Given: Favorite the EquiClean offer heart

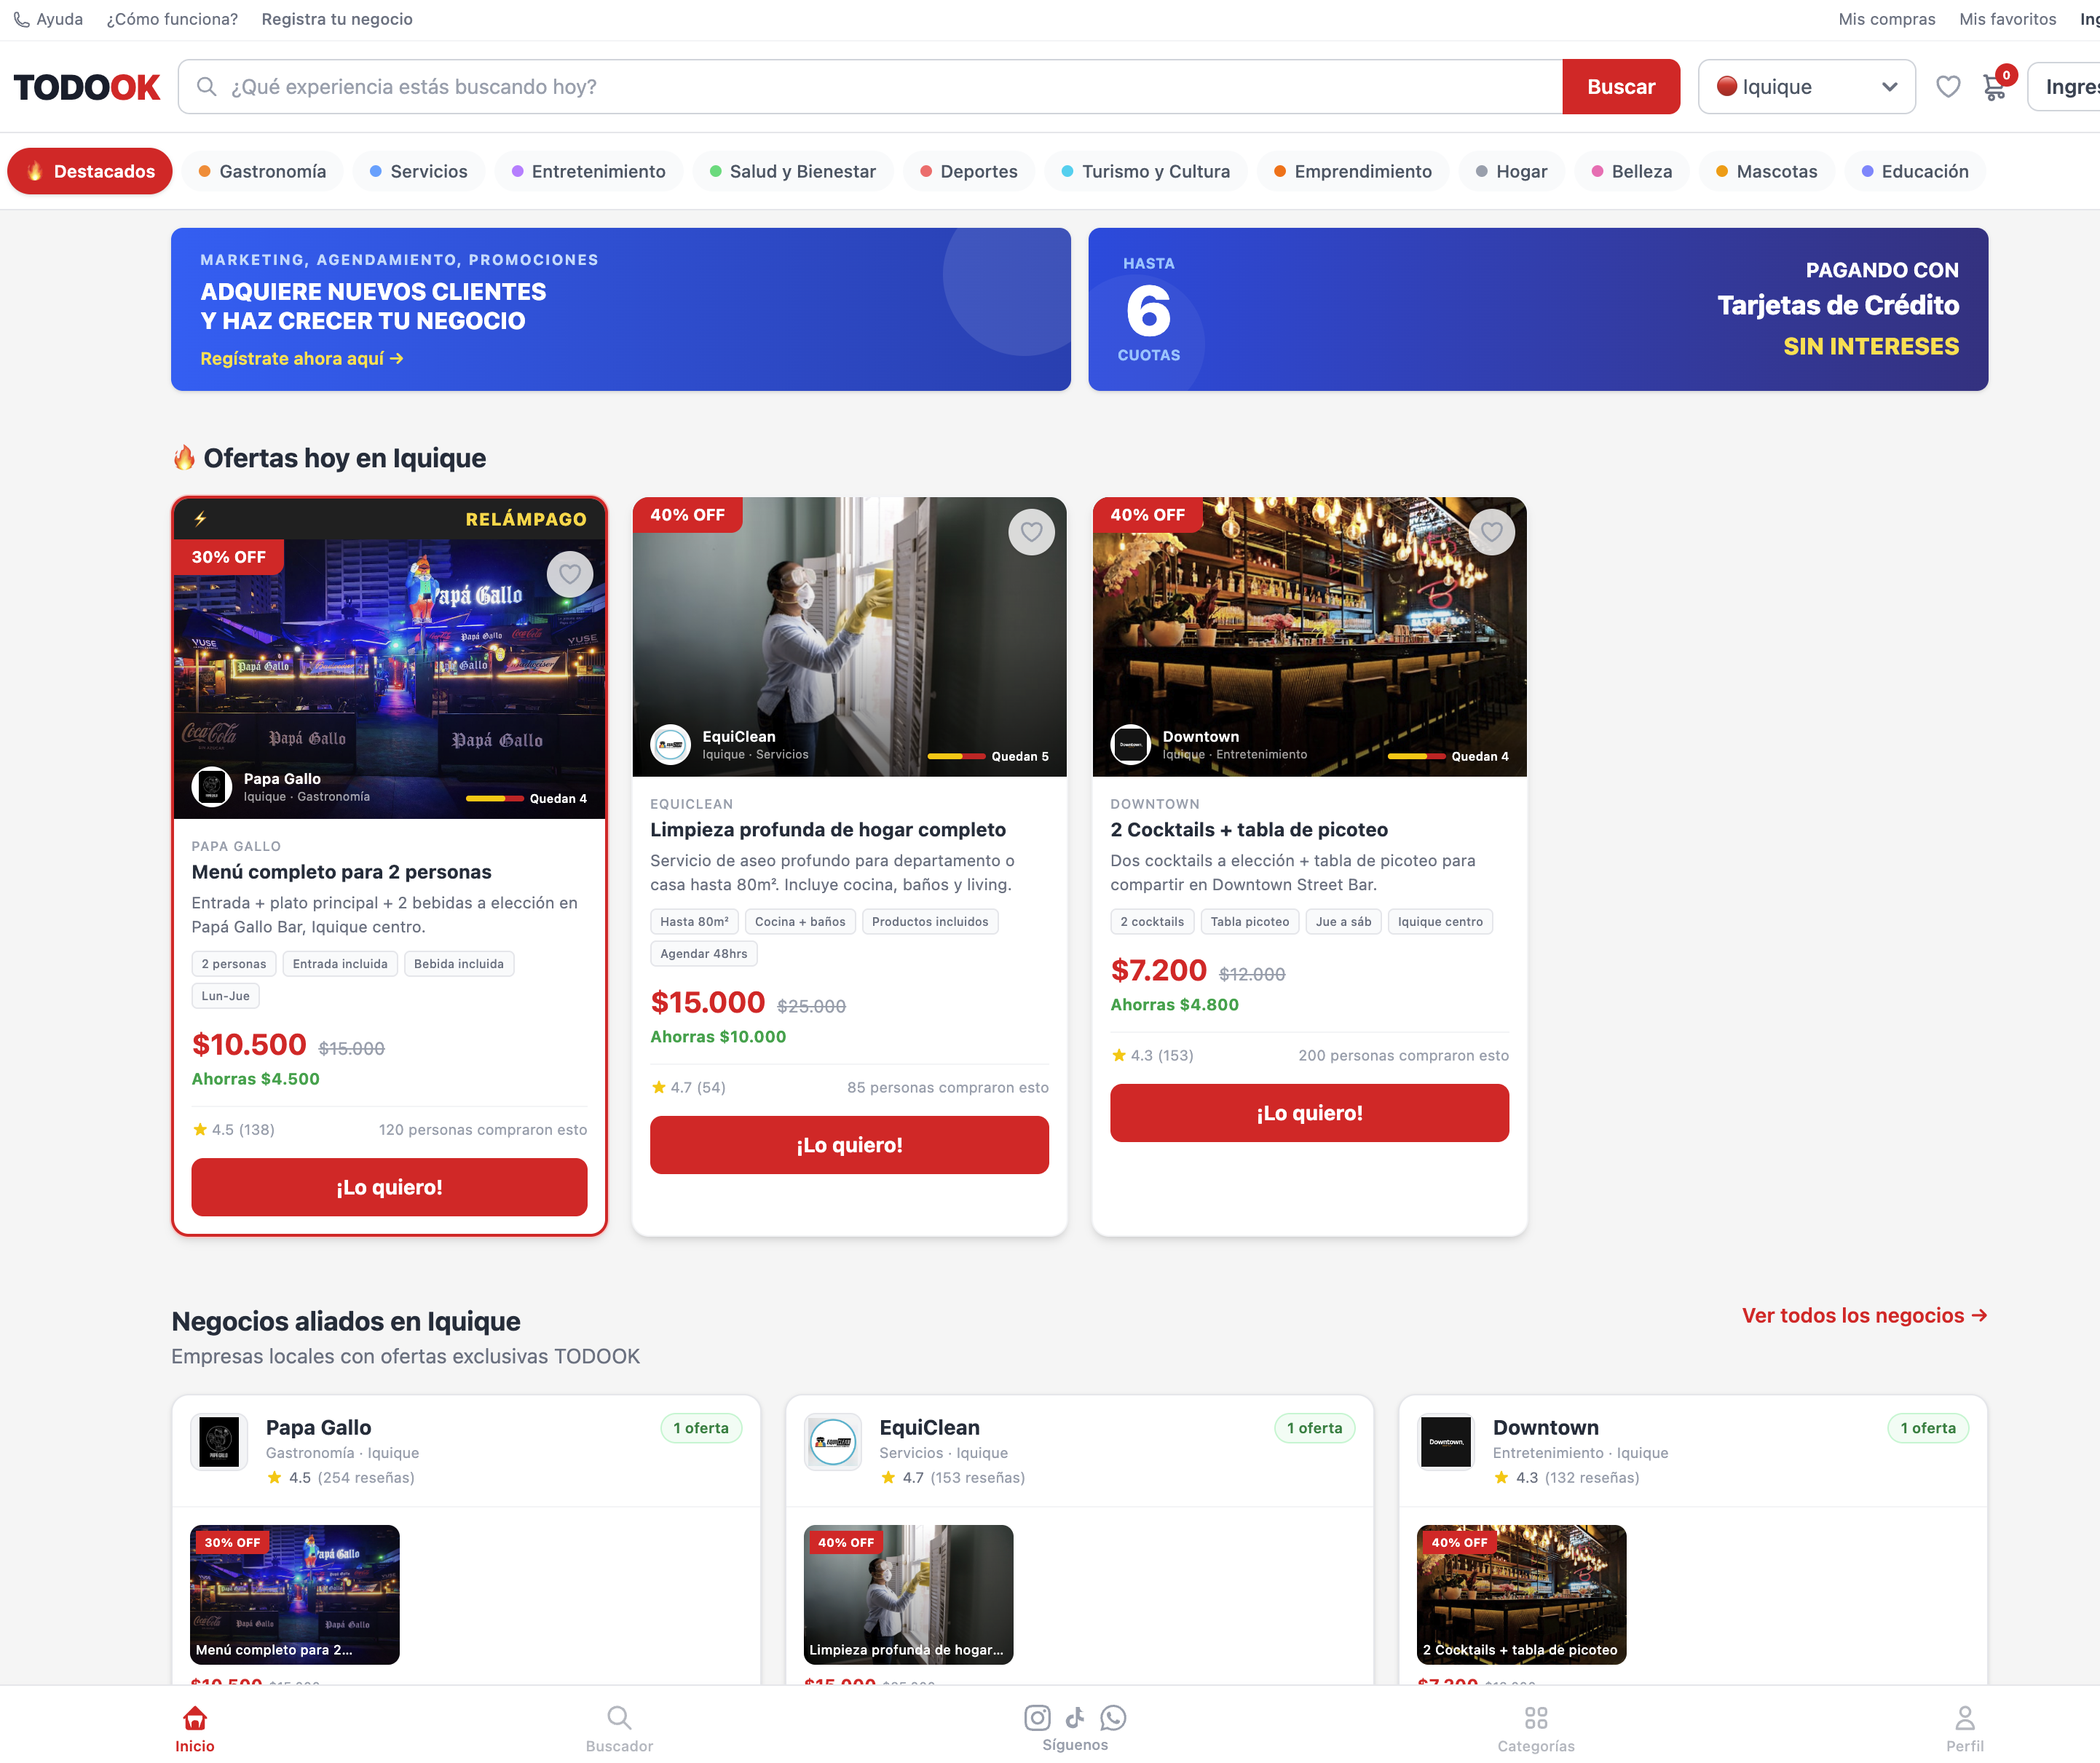Looking at the screenshot, I should point(1031,531).
